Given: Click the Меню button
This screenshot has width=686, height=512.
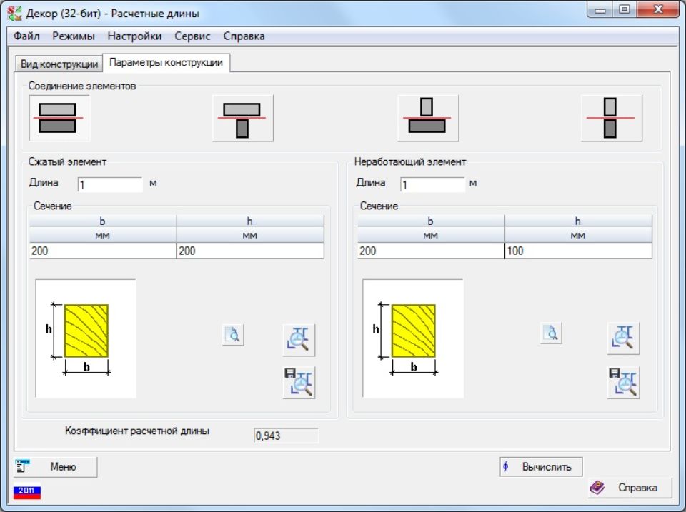Looking at the screenshot, I should (x=56, y=467).
